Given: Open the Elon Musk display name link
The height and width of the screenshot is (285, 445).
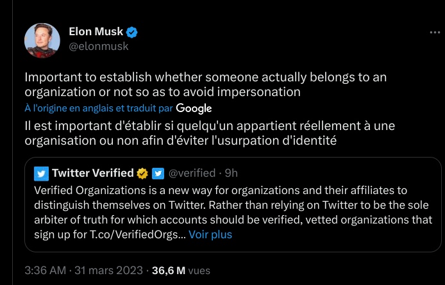Looking at the screenshot, I should coord(96,32).
